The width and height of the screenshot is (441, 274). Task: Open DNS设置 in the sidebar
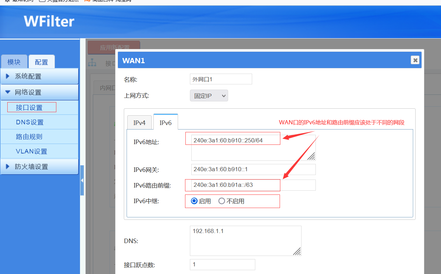click(30, 122)
